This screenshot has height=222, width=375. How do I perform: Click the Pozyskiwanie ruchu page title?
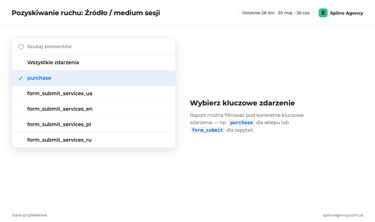click(86, 13)
